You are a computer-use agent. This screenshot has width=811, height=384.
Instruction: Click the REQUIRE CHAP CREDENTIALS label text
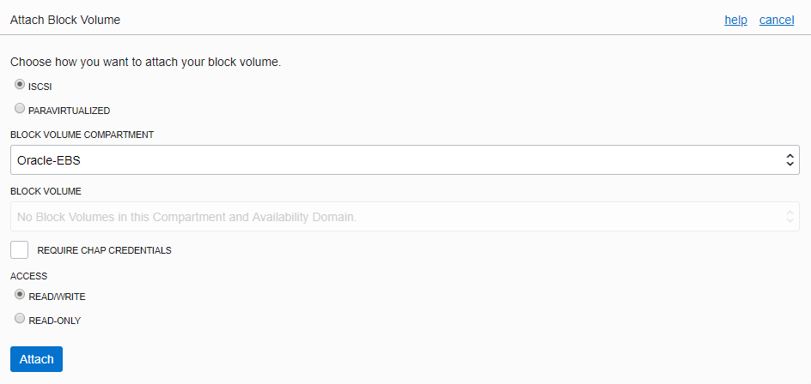[104, 251]
